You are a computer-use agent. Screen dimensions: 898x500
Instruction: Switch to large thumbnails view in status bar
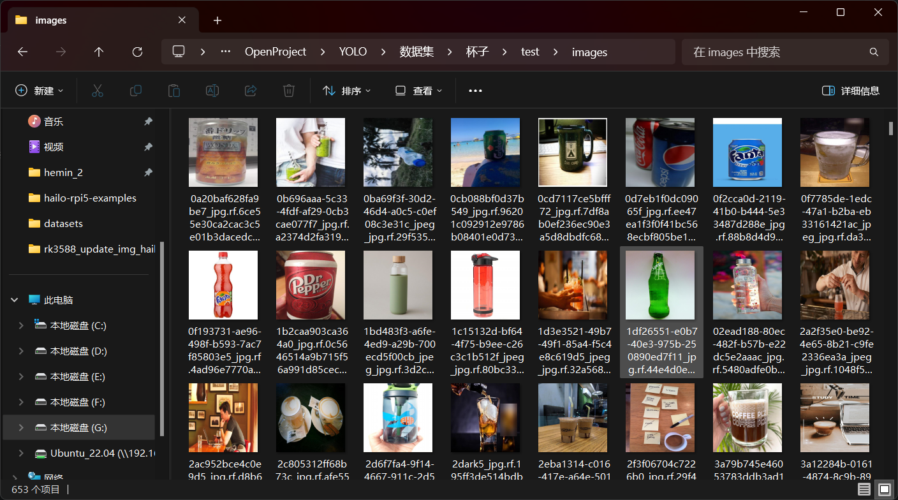pyautogui.click(x=884, y=489)
